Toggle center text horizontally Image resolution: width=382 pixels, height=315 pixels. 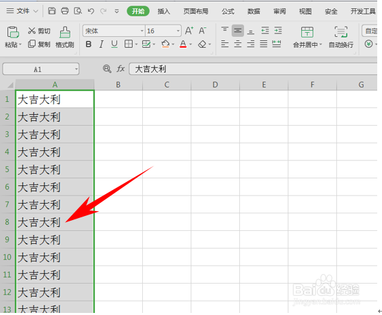pos(238,44)
